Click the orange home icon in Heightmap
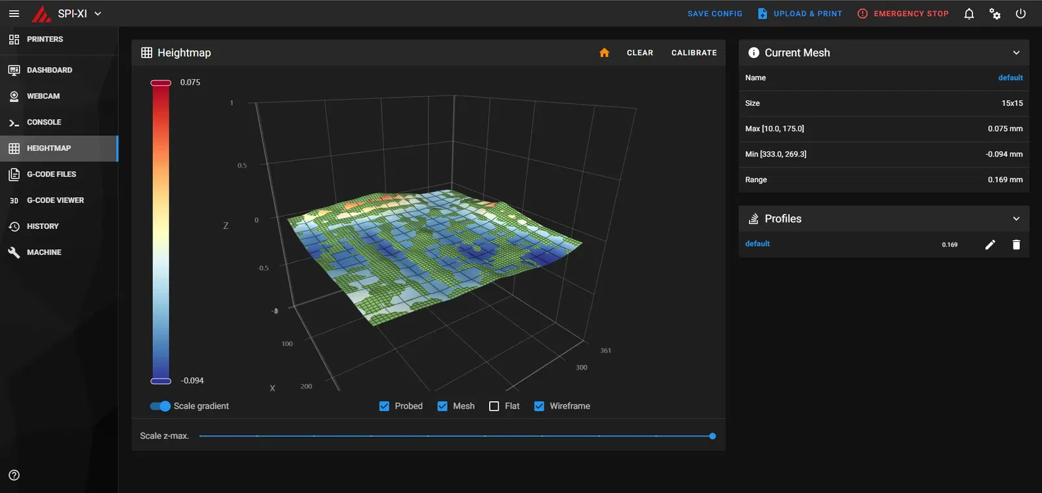The image size is (1042, 493). pos(604,53)
